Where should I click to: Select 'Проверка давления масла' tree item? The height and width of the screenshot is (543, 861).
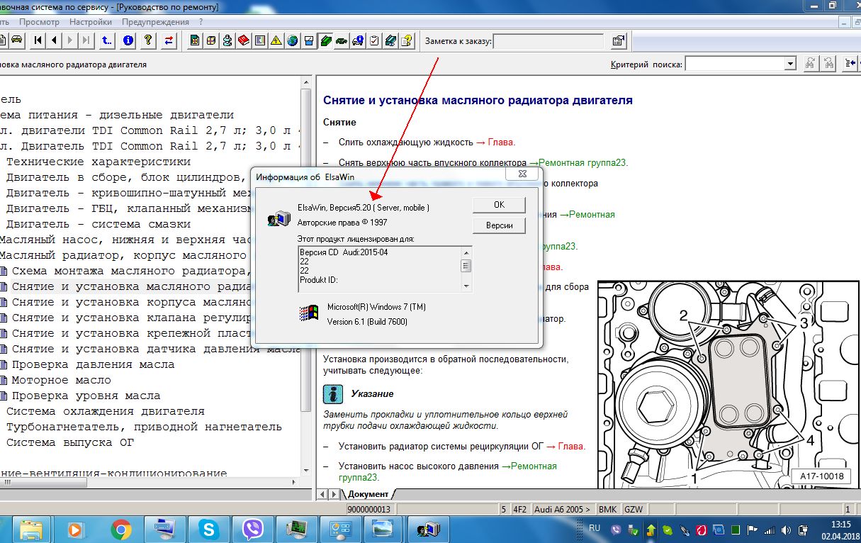[x=93, y=364]
